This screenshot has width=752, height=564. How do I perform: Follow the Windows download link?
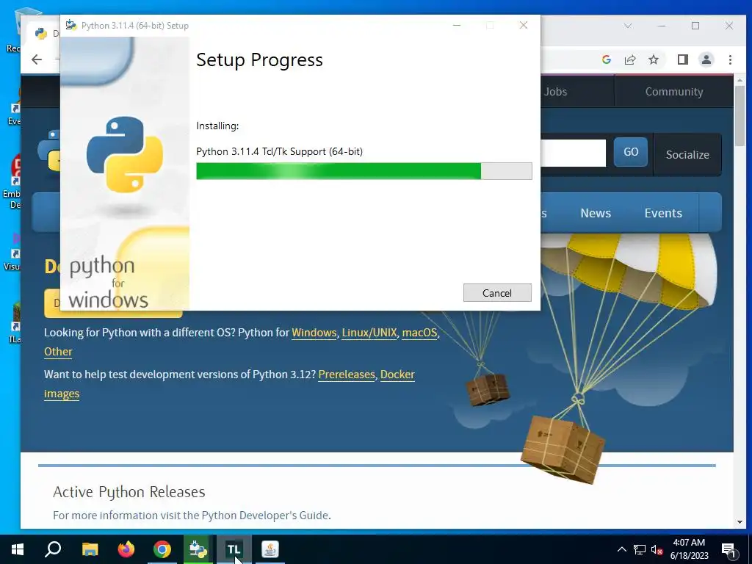point(314,333)
